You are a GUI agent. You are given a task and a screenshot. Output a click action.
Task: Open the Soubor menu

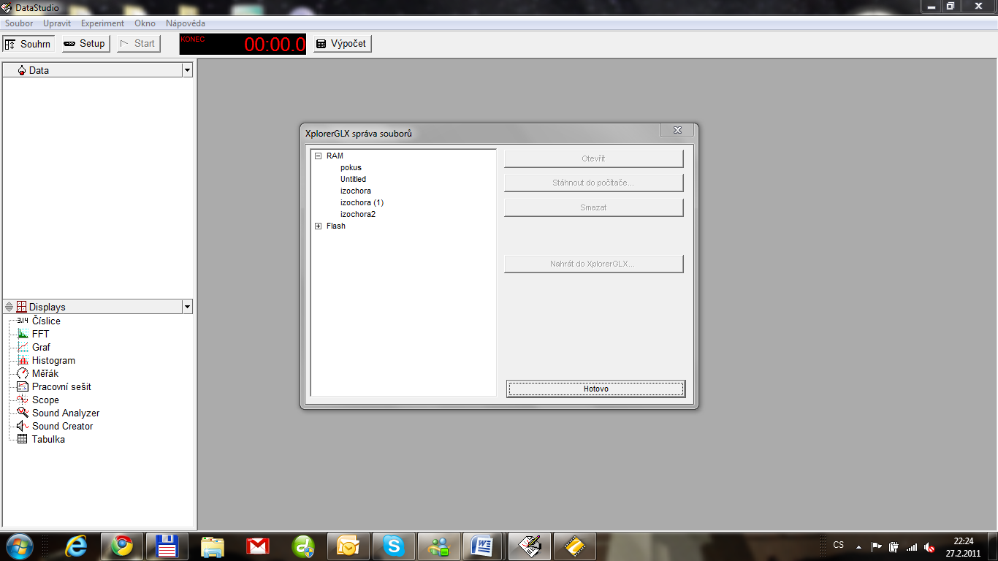tap(19, 23)
